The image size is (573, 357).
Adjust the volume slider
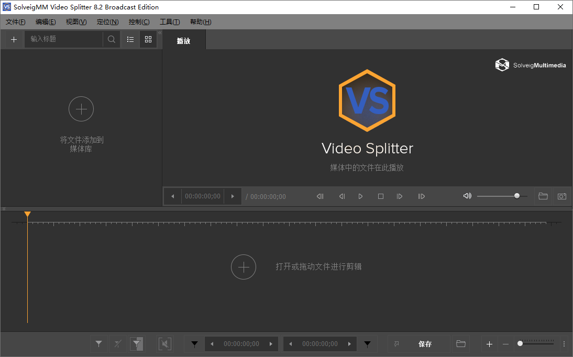(516, 196)
